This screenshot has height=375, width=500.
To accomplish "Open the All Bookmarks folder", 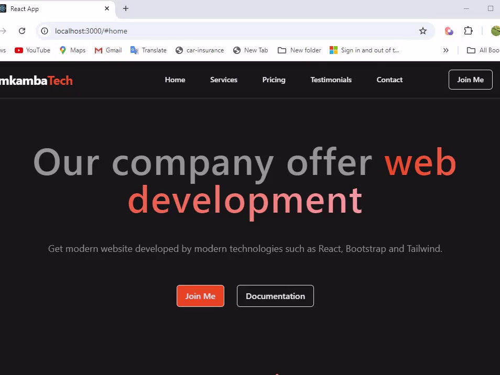I will (x=483, y=50).
